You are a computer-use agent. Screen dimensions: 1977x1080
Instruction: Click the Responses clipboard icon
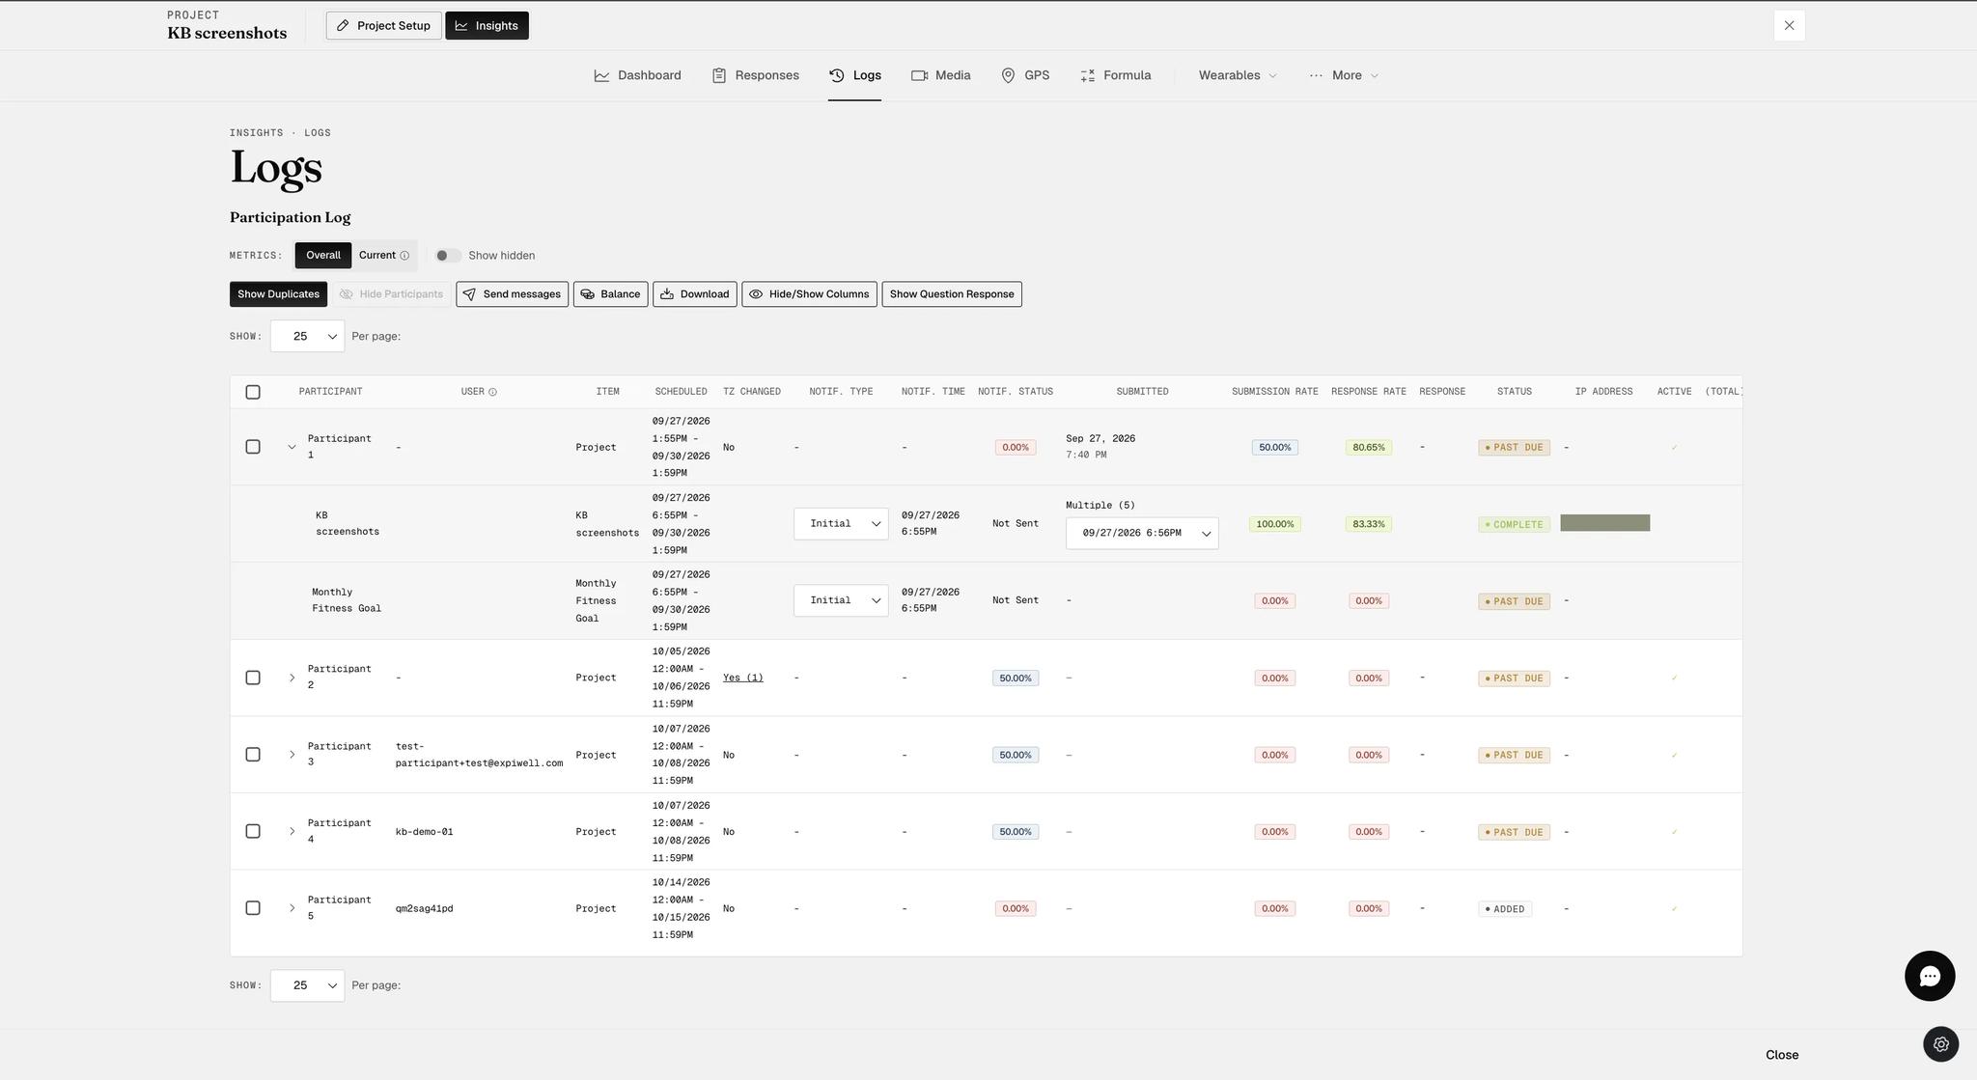coord(719,75)
